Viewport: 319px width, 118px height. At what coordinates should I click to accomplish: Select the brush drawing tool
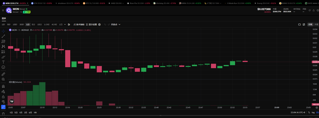(3, 57)
